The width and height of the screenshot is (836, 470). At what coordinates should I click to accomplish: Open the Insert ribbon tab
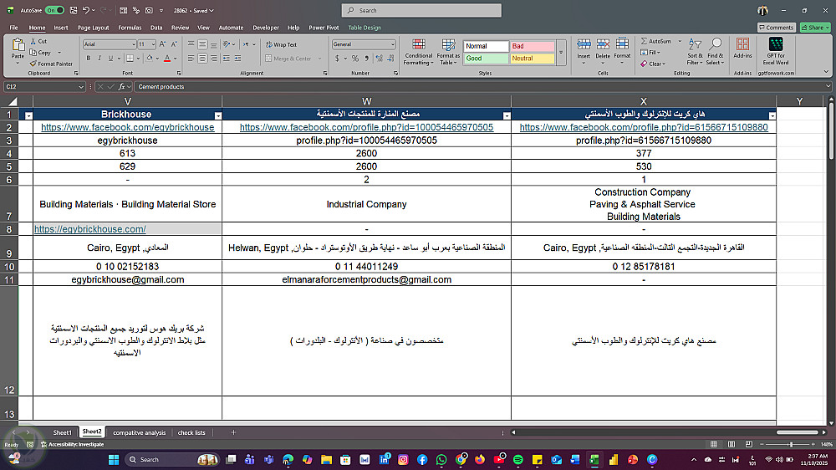61,28
